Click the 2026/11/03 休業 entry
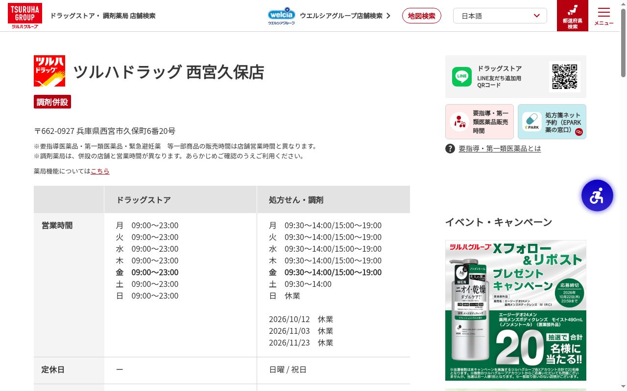The height and width of the screenshot is (391, 627). 301,331
